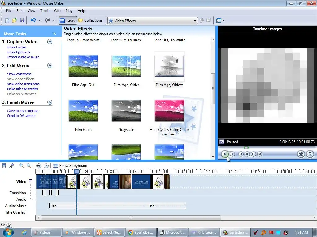Open the Clip menu

click(x=57, y=11)
